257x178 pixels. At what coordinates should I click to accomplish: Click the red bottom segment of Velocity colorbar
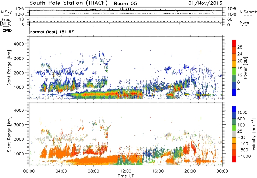click(234, 159)
